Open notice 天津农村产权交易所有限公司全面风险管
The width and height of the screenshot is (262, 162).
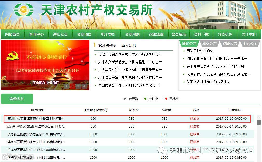click(218, 74)
